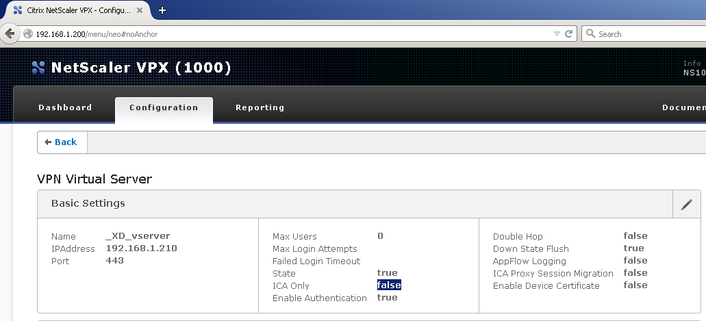706x321 pixels.
Task: Click the search magnifier icon
Action: click(x=591, y=34)
